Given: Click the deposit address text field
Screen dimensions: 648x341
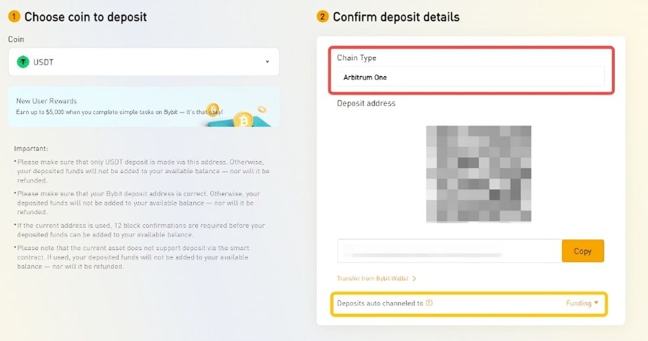Looking at the screenshot, I should point(449,251).
